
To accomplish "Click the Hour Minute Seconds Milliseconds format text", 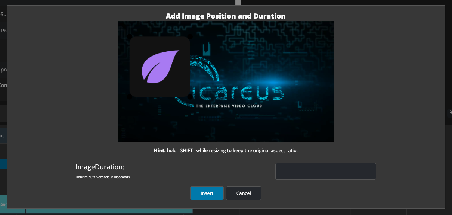I will [102, 177].
